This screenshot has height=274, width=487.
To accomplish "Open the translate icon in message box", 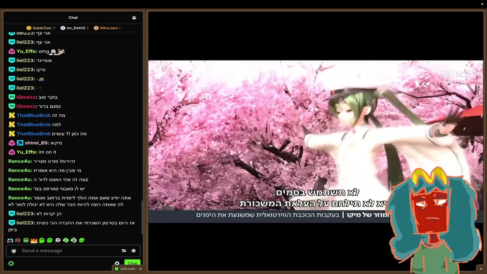I will [124, 251].
